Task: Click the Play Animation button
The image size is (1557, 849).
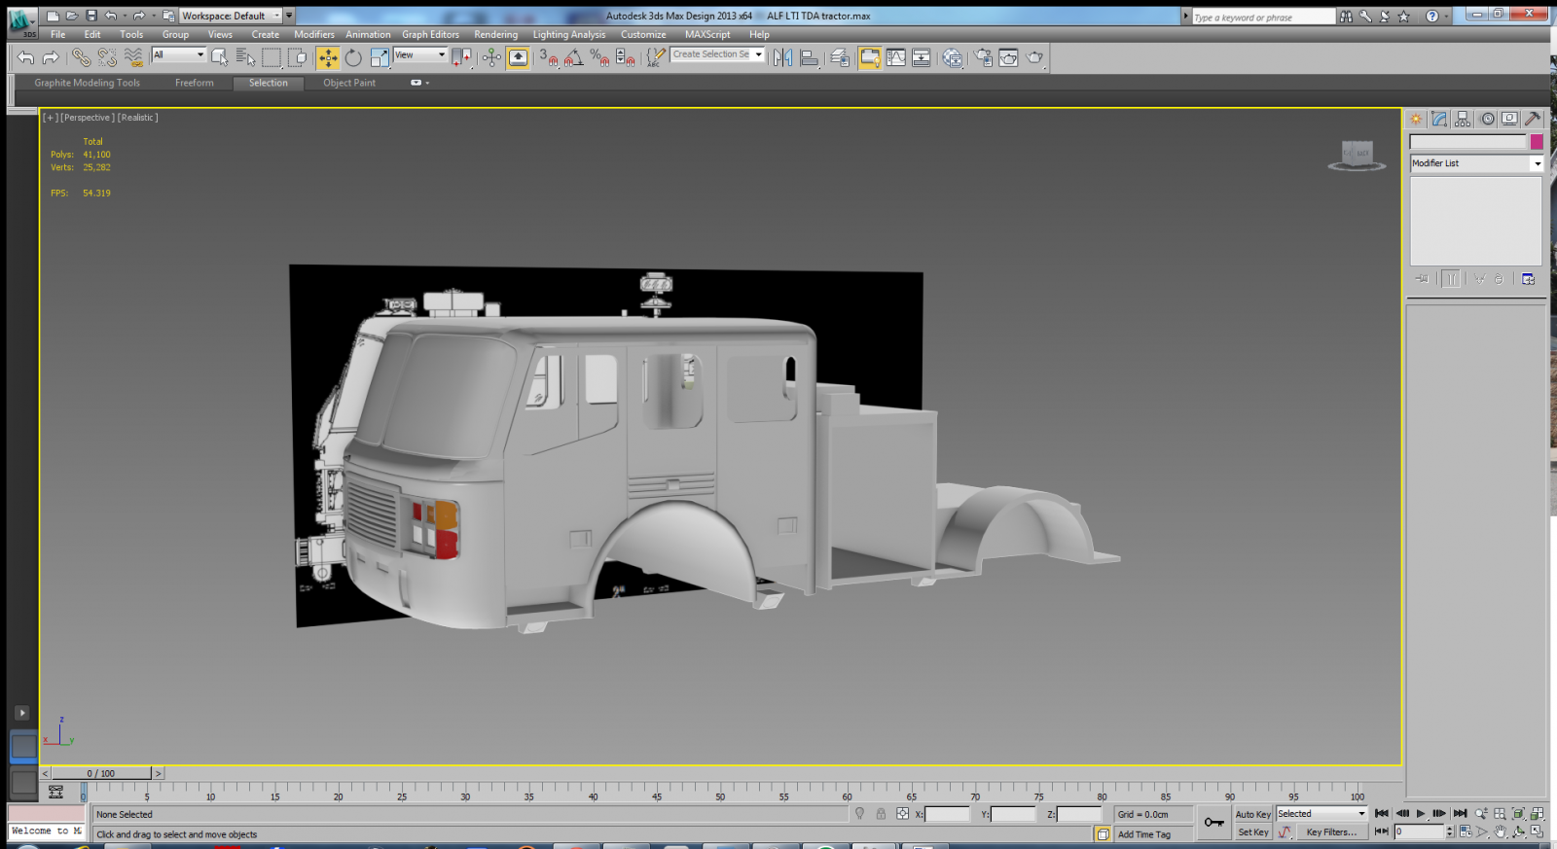Action: pos(1421,814)
